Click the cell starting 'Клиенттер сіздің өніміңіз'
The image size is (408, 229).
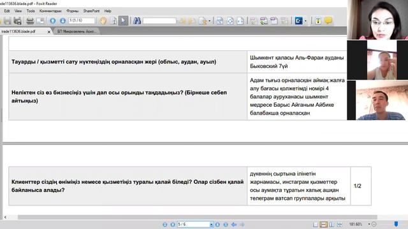pyautogui.click(x=127, y=186)
